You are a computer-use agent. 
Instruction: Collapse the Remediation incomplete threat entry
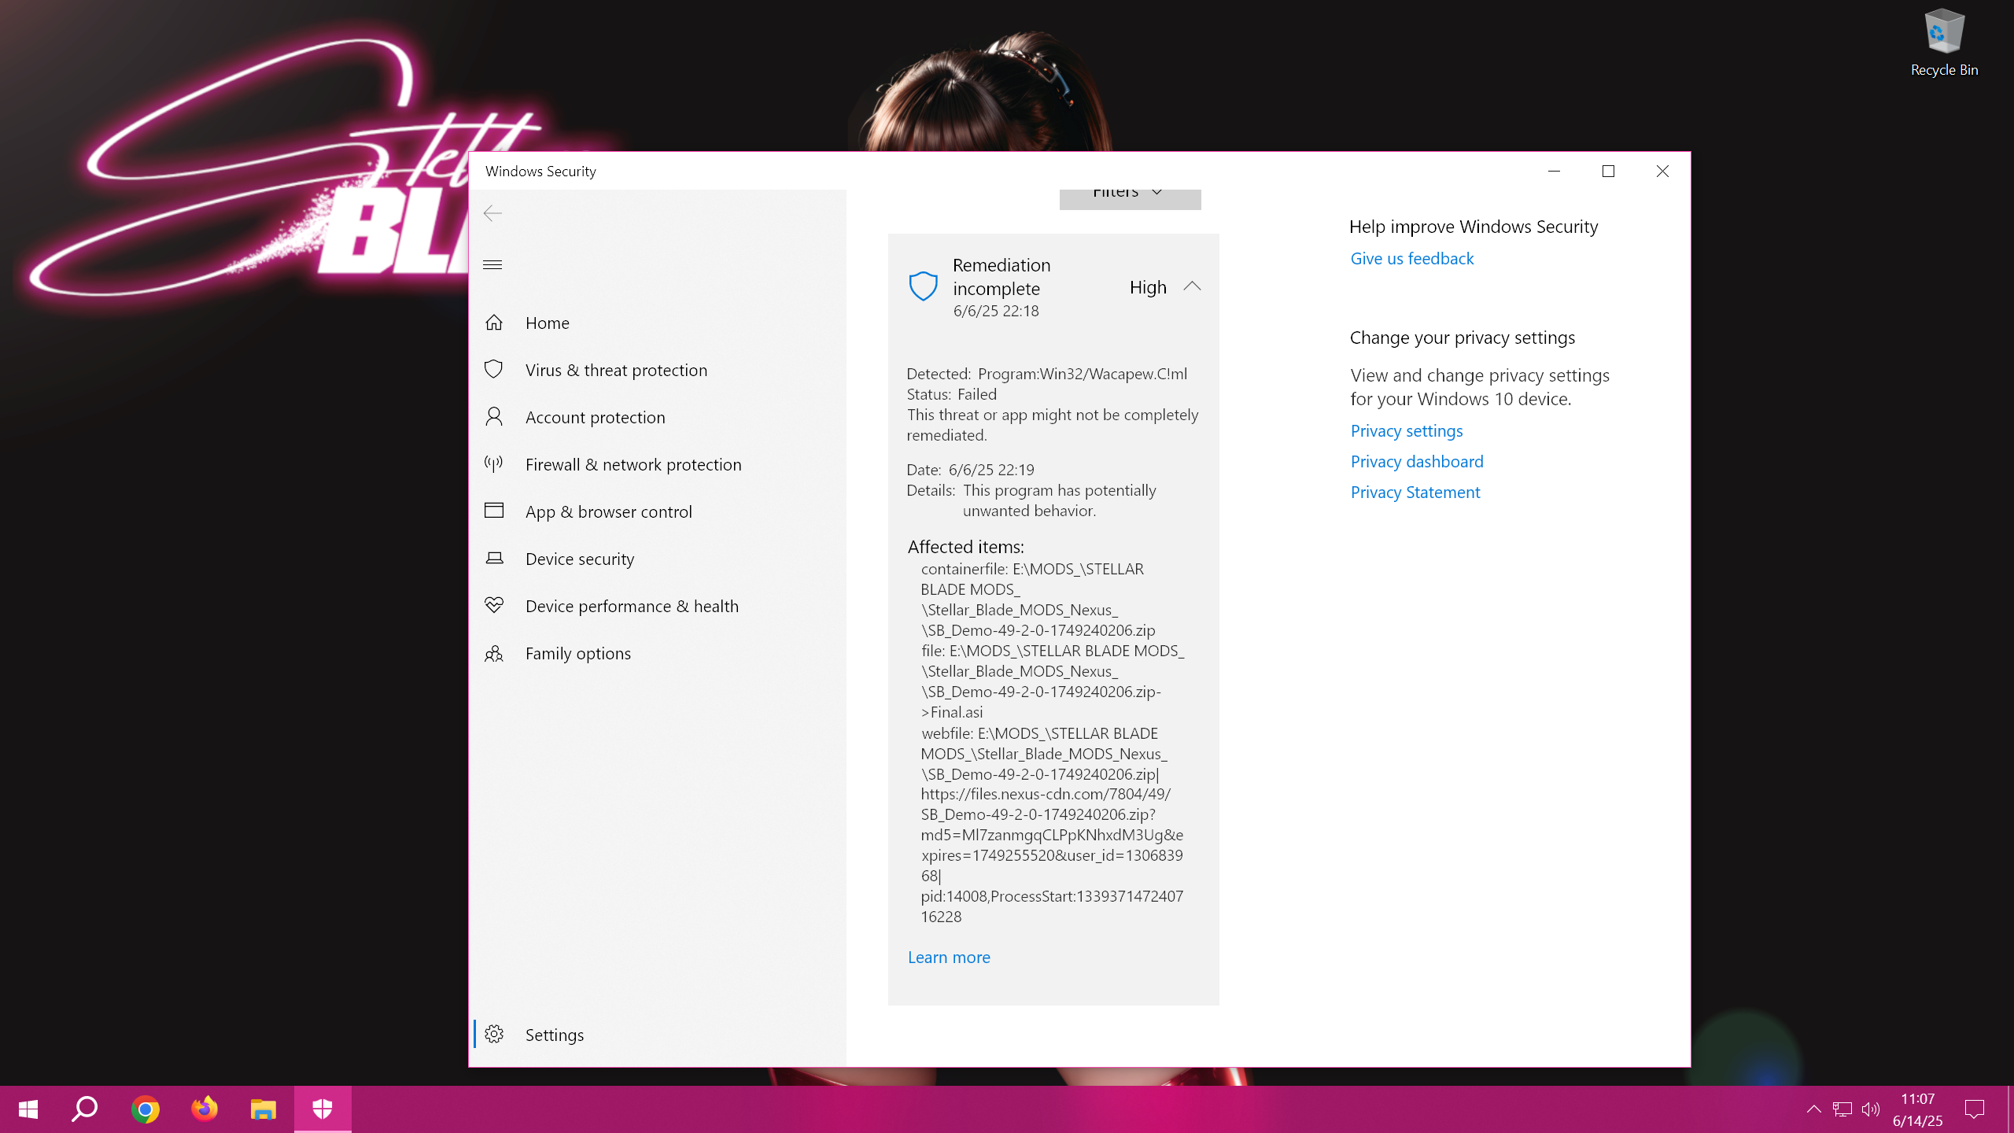pyautogui.click(x=1192, y=286)
